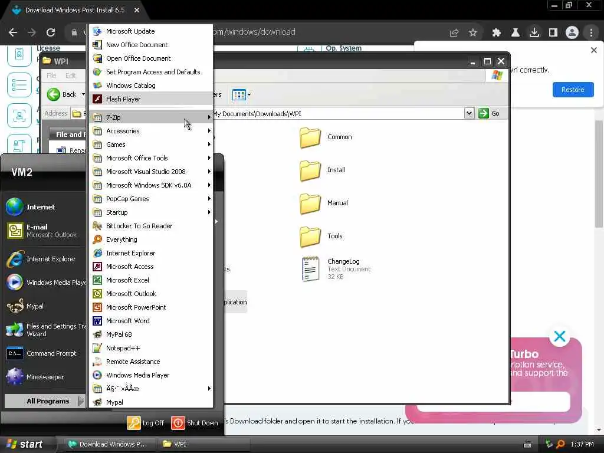Open Microsoft Outlook in All Programs list
The height and width of the screenshot is (453, 604).
tap(150, 294)
